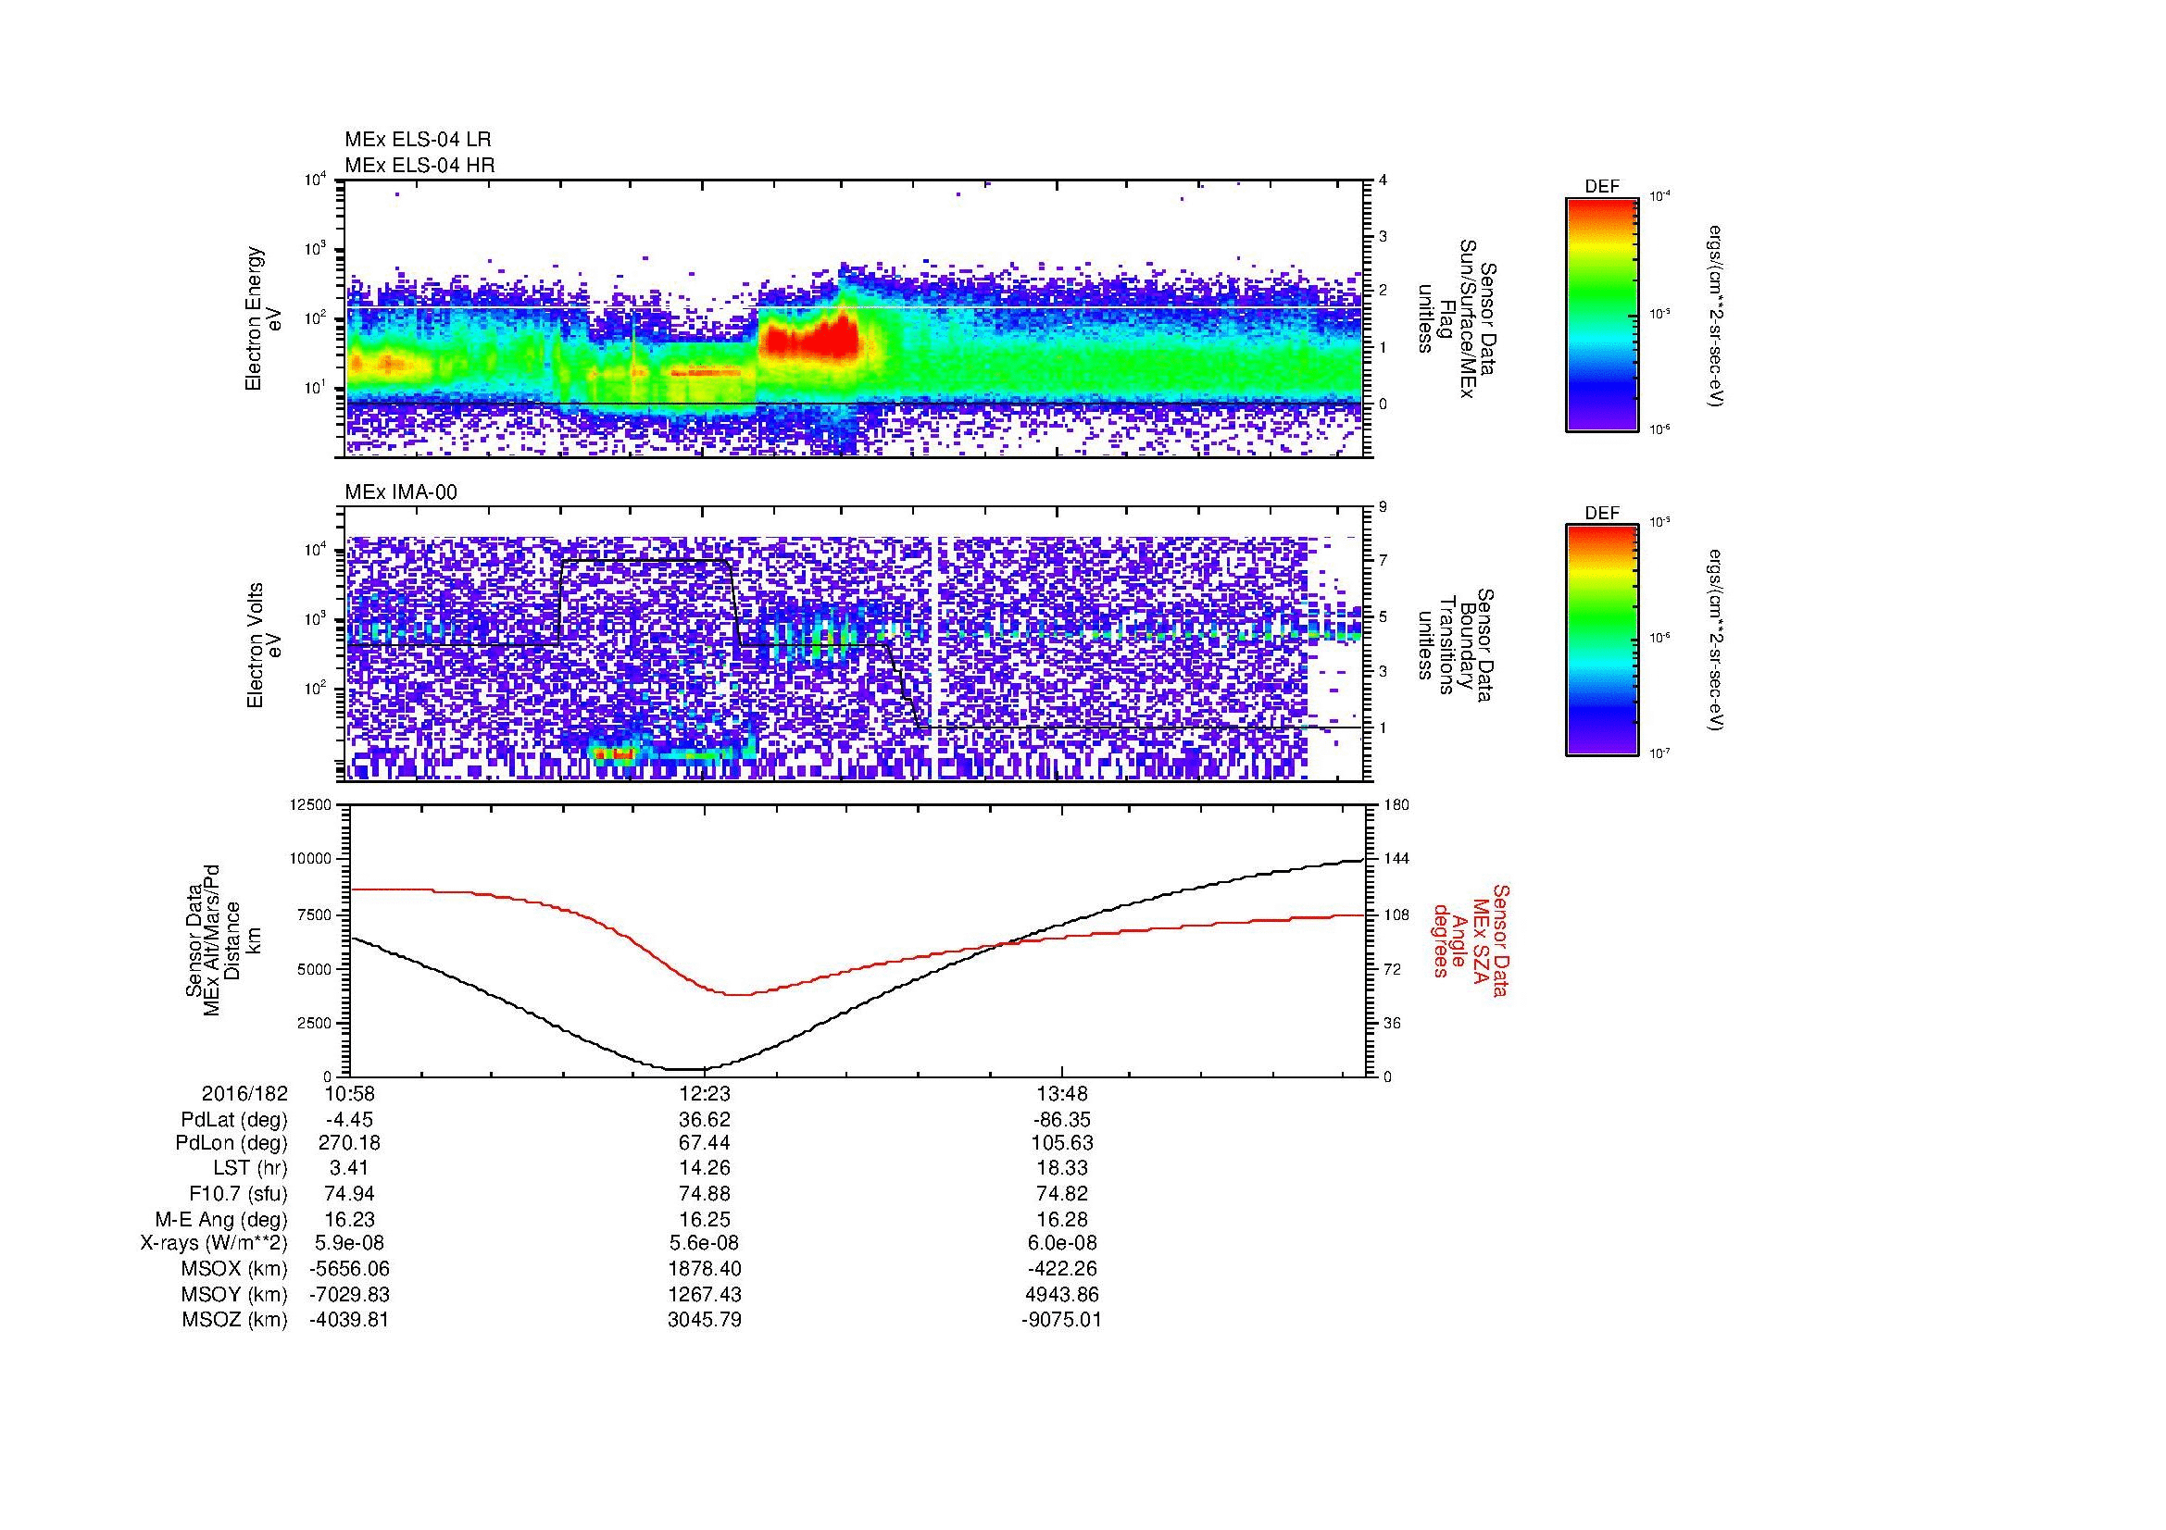Click the MSOY value 1267.43

point(705,1294)
